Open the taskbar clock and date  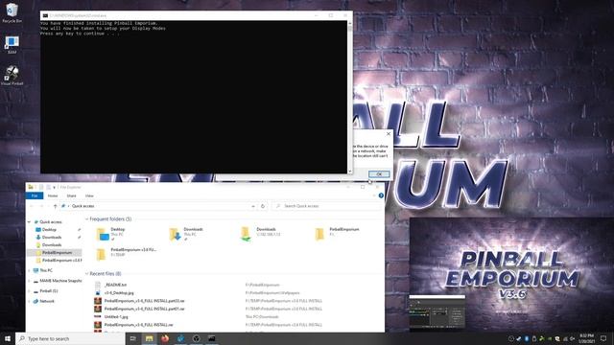pyautogui.click(x=586, y=338)
